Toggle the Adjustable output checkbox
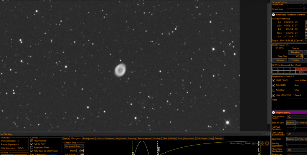The width and height of the screenshot is (307, 155). pyautogui.click(x=274, y=85)
